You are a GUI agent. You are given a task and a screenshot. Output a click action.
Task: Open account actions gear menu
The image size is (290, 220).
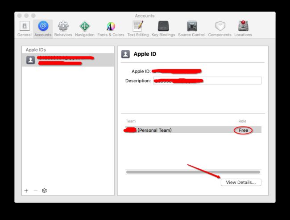click(x=44, y=191)
